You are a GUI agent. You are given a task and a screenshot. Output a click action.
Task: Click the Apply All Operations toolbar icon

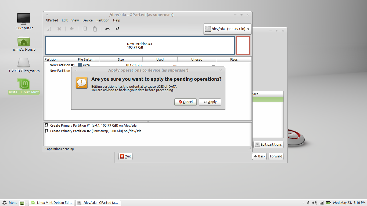point(117,29)
